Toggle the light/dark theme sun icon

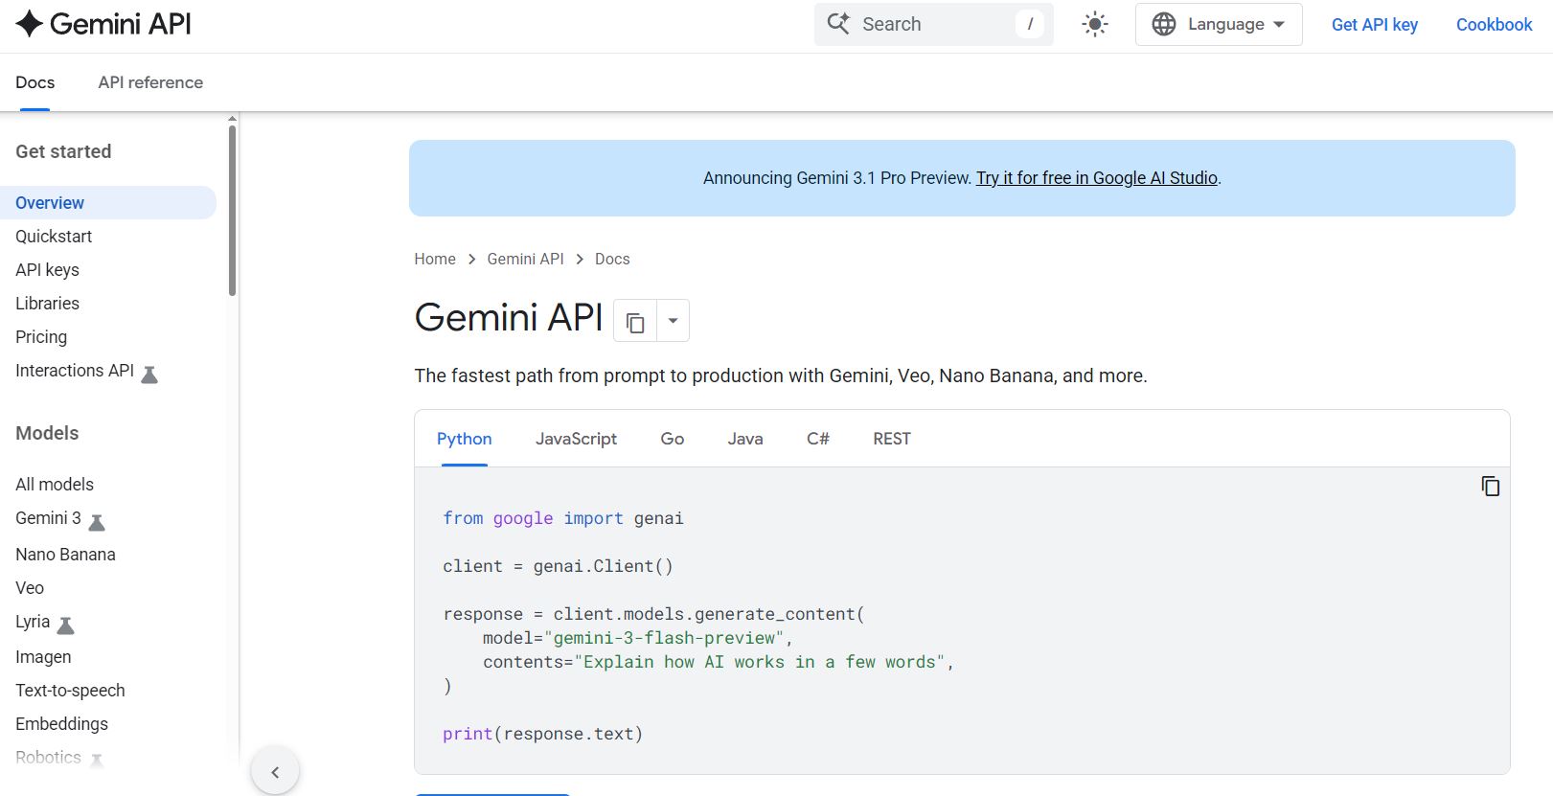(x=1094, y=24)
